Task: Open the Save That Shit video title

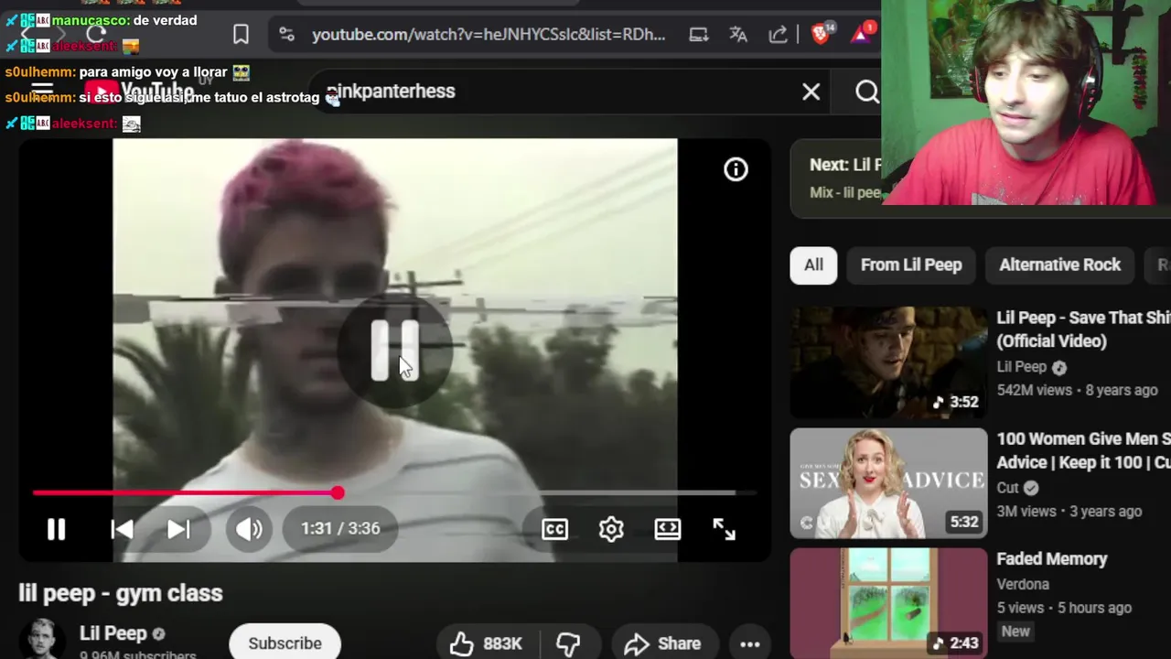Action: click(1083, 329)
